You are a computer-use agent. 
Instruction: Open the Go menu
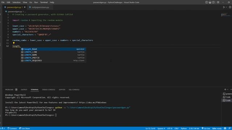pos(30,3)
